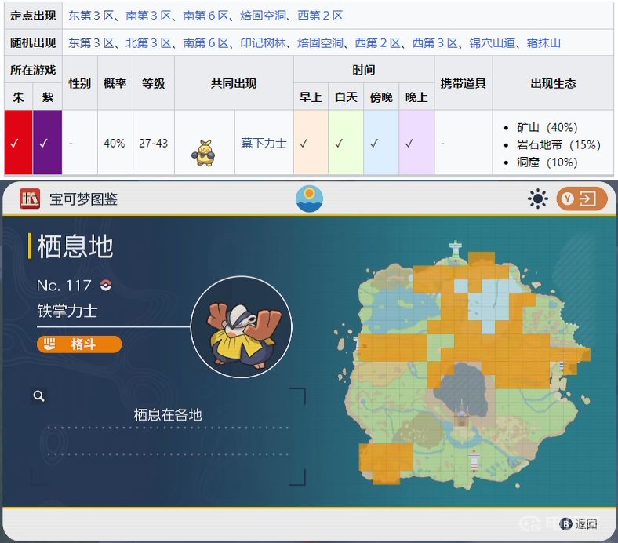Open the 南第6区 link in 随机出现 row
The height and width of the screenshot is (543, 618).
click(205, 42)
